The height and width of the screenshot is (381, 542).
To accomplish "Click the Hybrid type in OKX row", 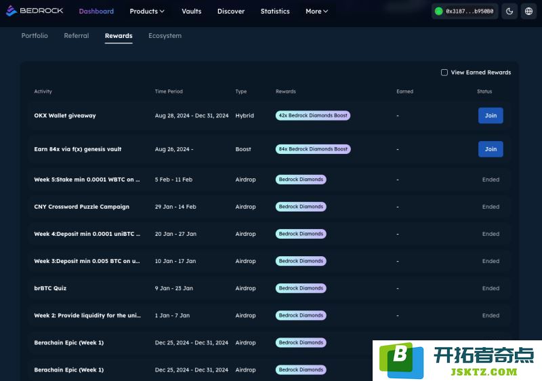I will (x=245, y=115).
